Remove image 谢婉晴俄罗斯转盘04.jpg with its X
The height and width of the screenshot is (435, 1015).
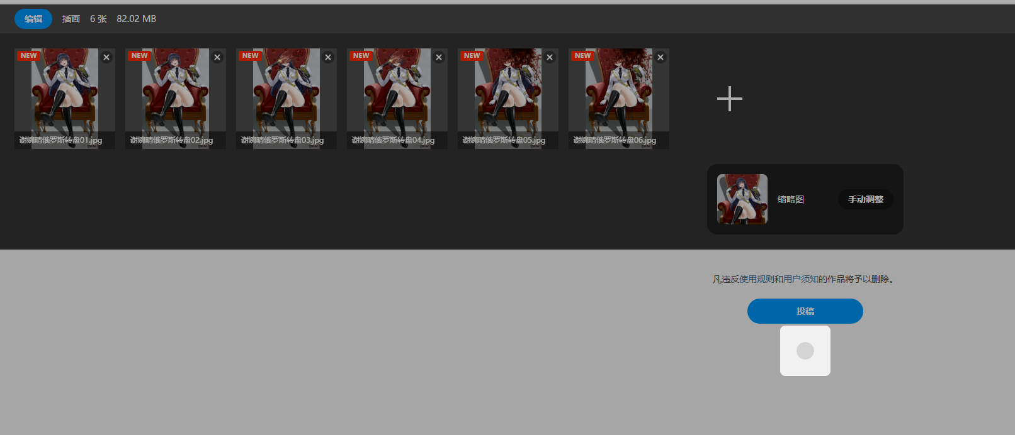439,57
